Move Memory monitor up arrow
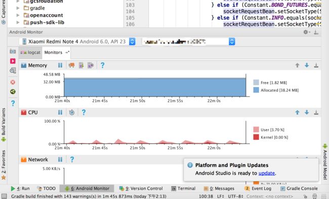This screenshot has height=199, width=329. click(x=297, y=65)
